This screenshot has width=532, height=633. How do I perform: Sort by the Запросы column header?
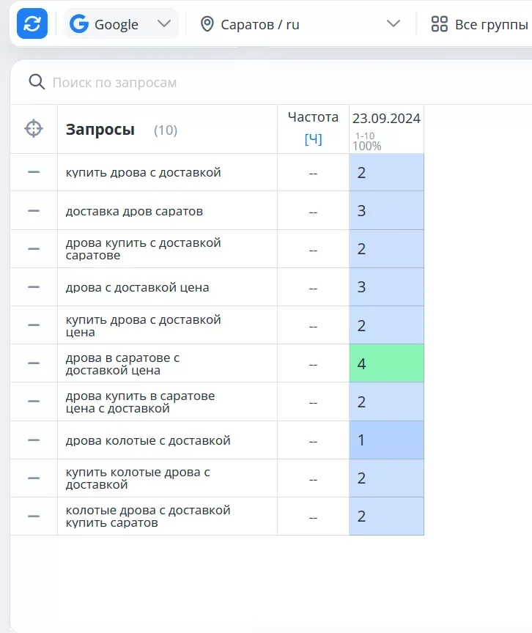coord(100,130)
